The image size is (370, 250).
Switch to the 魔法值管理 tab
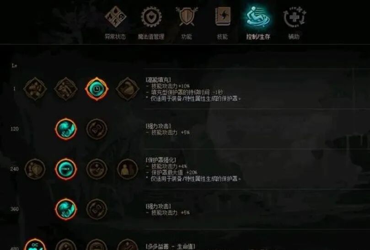coord(151,23)
